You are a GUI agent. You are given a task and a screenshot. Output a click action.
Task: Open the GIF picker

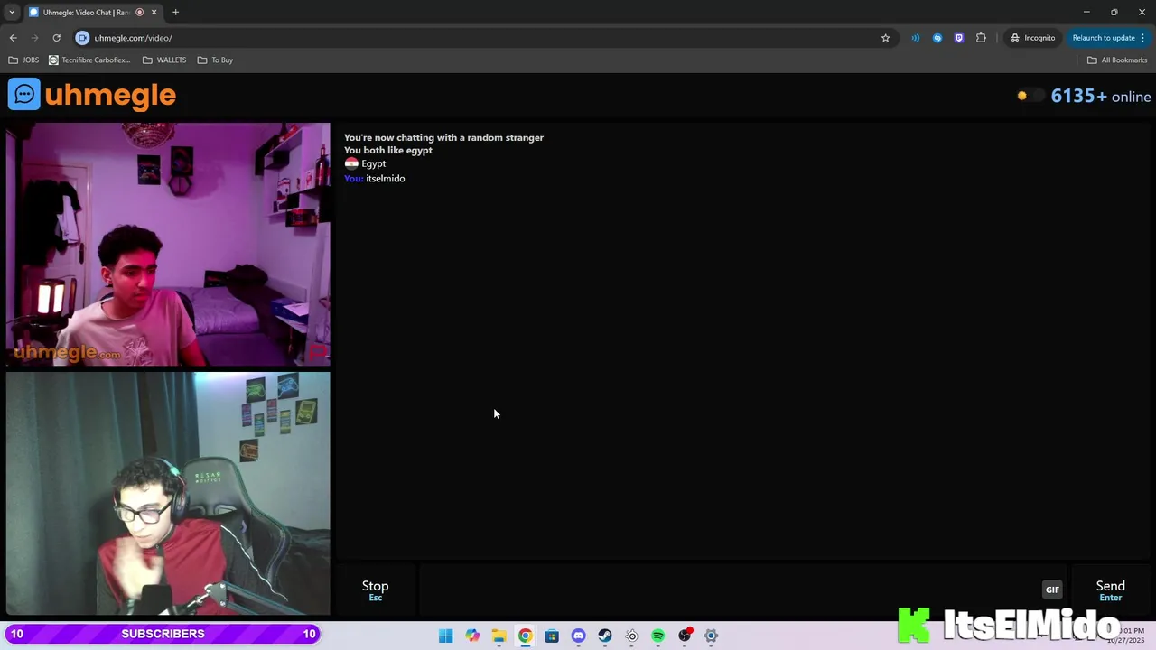[1052, 590]
